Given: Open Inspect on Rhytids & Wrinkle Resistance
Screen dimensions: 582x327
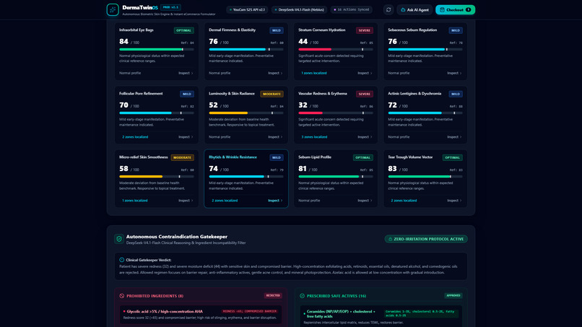Looking at the screenshot, I should click(275, 201).
